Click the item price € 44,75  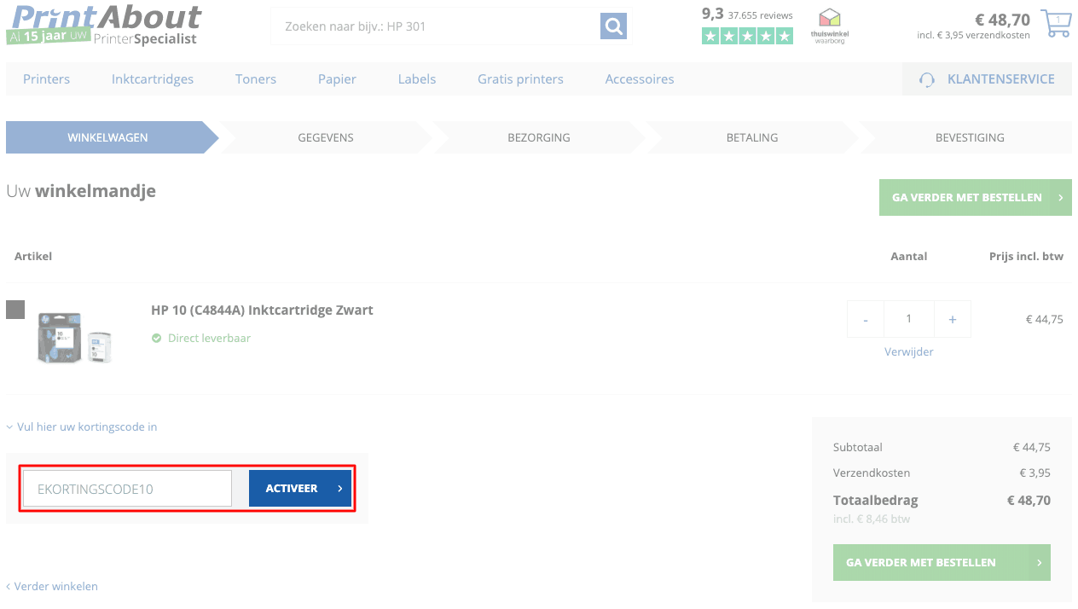tap(1044, 319)
